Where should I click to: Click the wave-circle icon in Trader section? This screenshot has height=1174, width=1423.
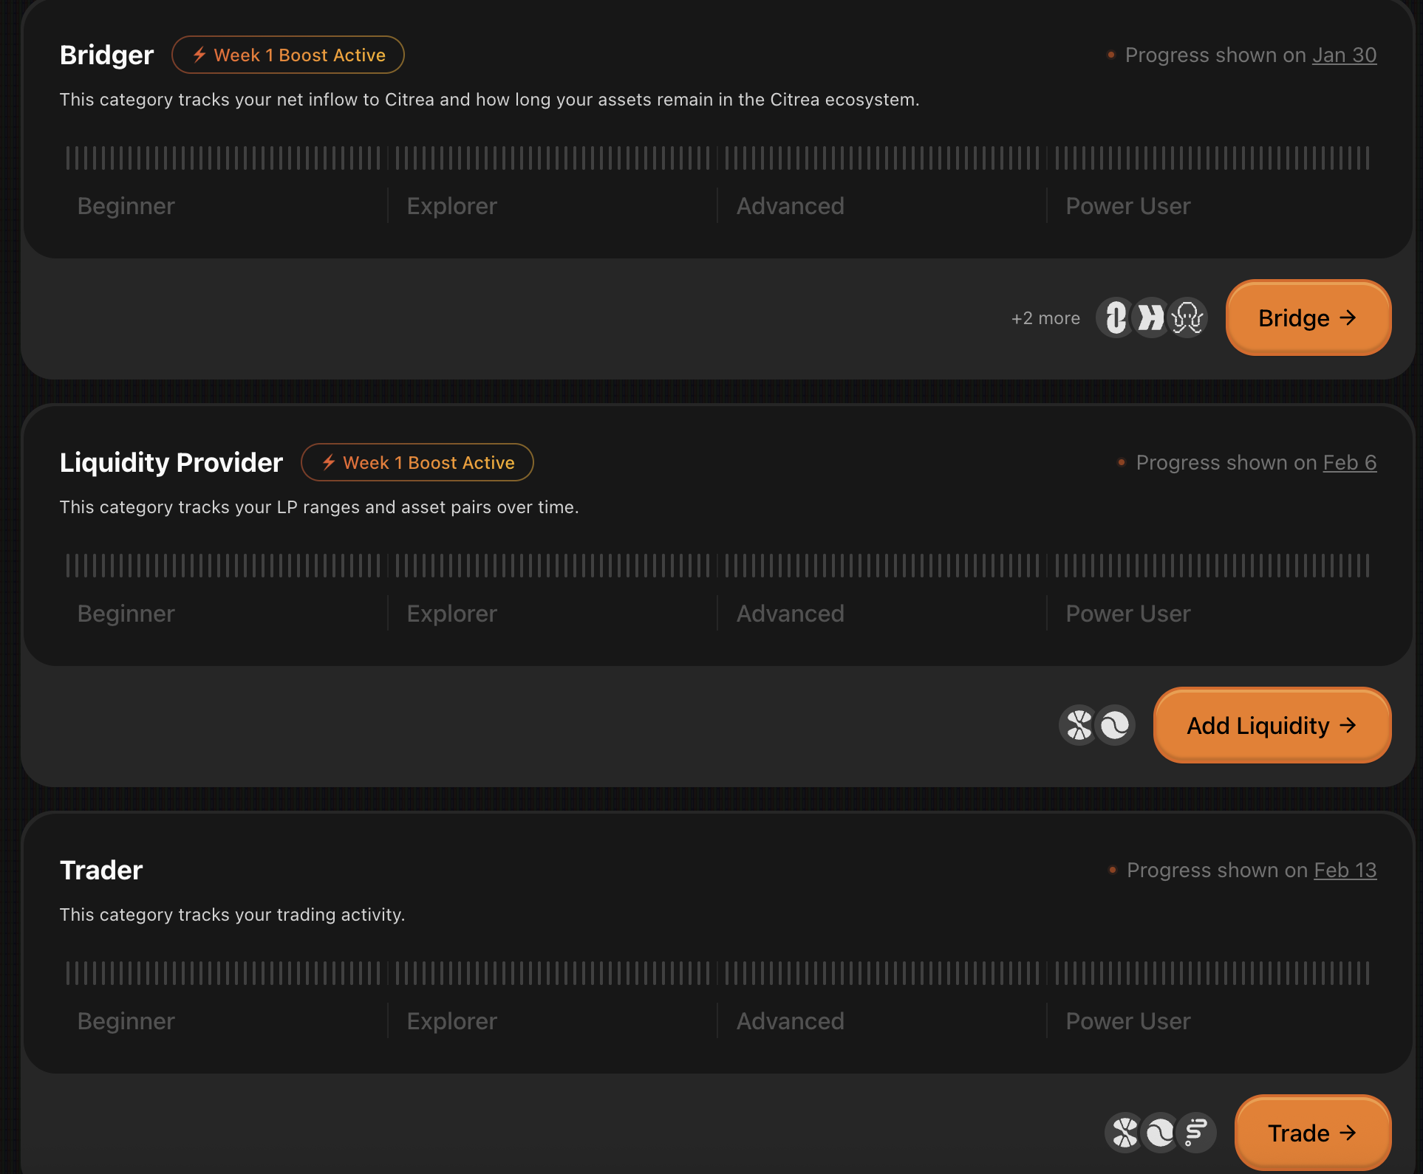click(1160, 1133)
